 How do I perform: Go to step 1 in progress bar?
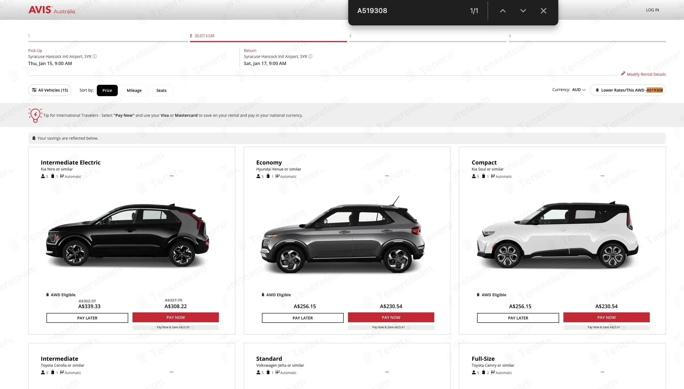pyautogui.click(x=108, y=37)
